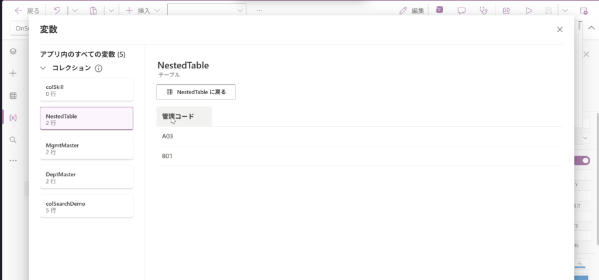Click the Undo arrow in toolbar

[57, 11]
